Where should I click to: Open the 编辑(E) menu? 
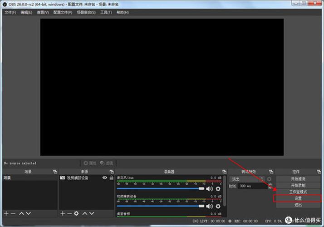(26, 12)
